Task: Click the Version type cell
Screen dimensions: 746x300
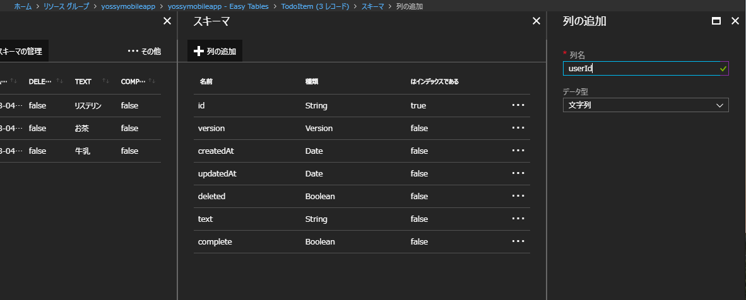Action: [319, 129]
